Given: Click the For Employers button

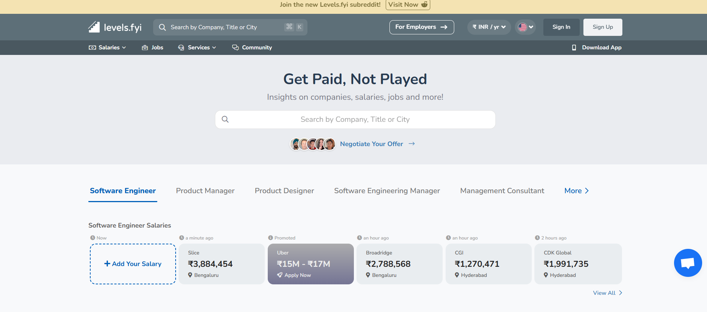Looking at the screenshot, I should coord(422,27).
